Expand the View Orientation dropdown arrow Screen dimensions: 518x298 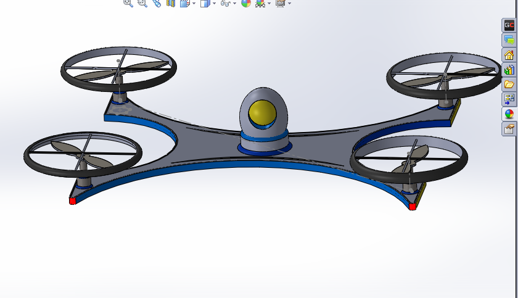[x=194, y=3]
